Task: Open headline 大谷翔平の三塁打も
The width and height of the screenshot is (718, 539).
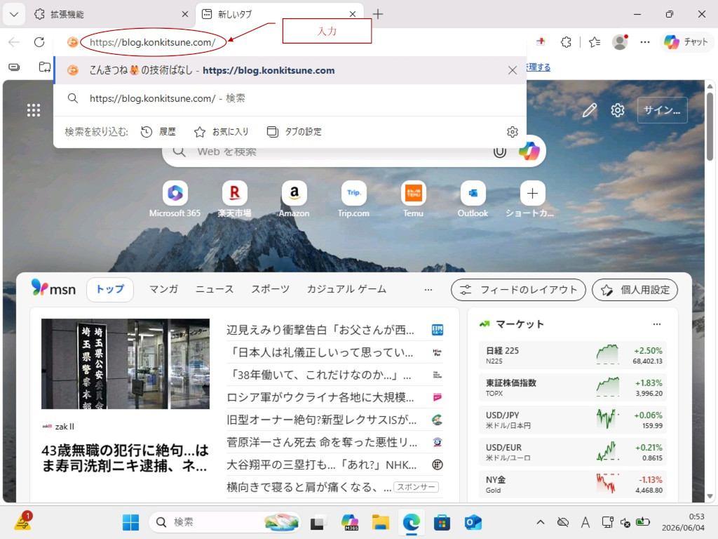Action: pos(321,465)
